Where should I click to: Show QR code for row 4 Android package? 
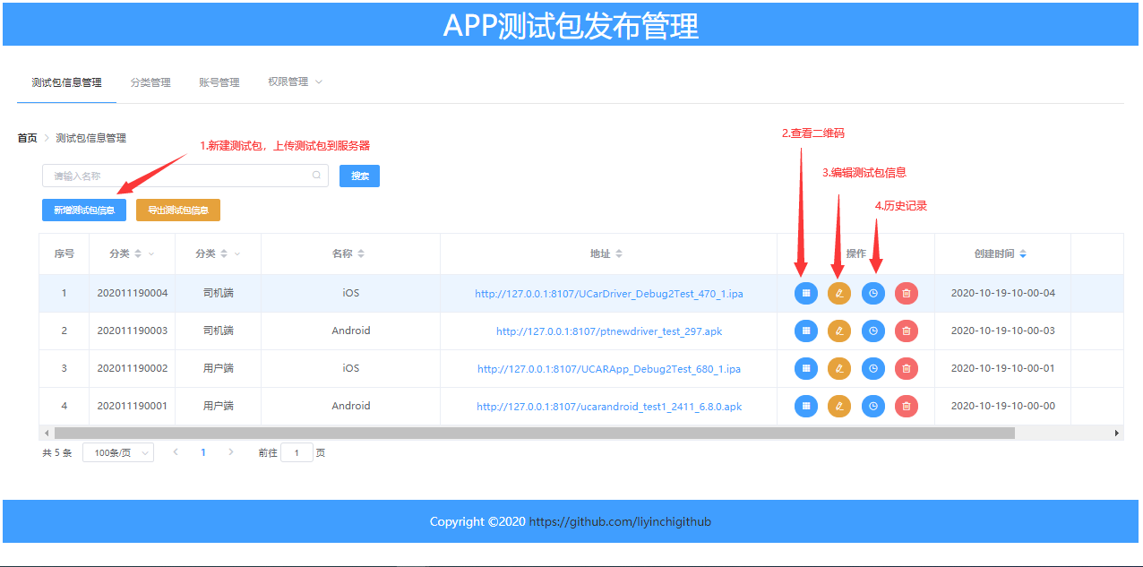[806, 406]
